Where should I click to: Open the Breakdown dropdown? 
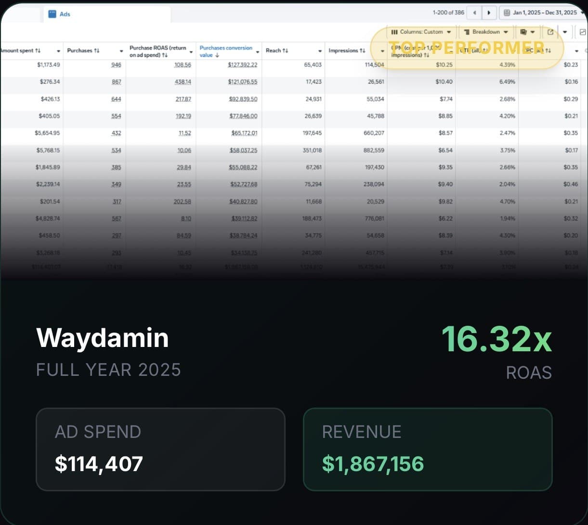486,32
